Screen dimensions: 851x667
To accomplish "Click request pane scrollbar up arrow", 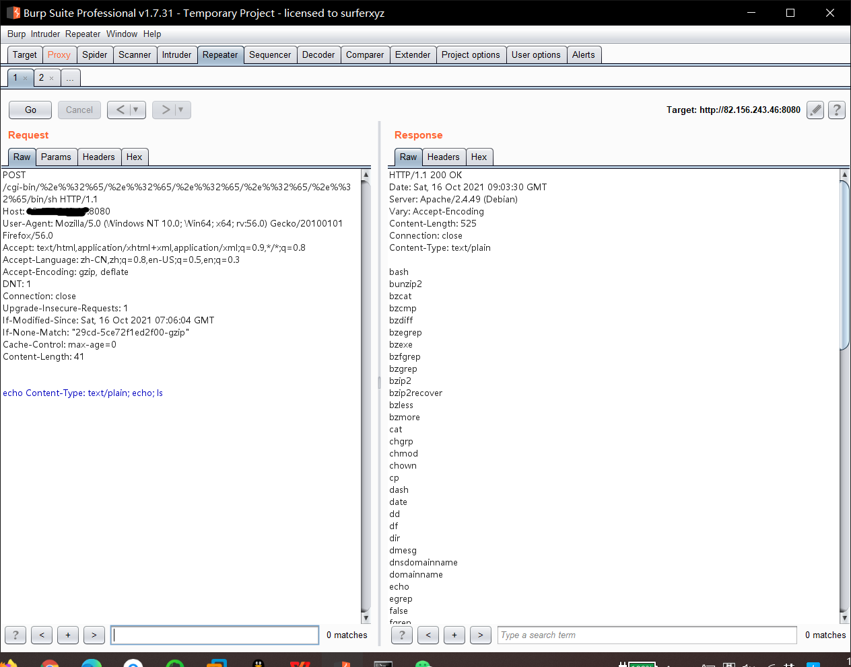I will [366, 174].
